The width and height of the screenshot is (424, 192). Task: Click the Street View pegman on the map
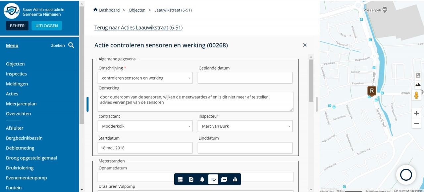pyautogui.click(x=416, y=95)
